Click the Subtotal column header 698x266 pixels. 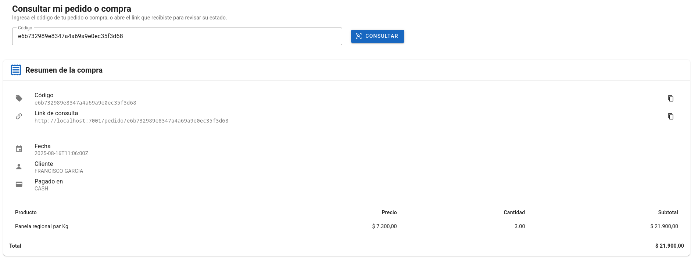(668, 212)
